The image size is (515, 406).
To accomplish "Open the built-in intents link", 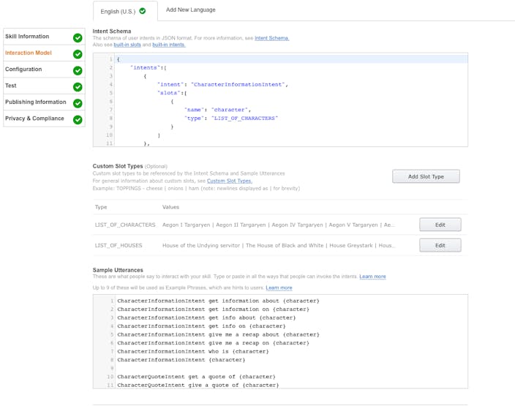I will [169, 45].
